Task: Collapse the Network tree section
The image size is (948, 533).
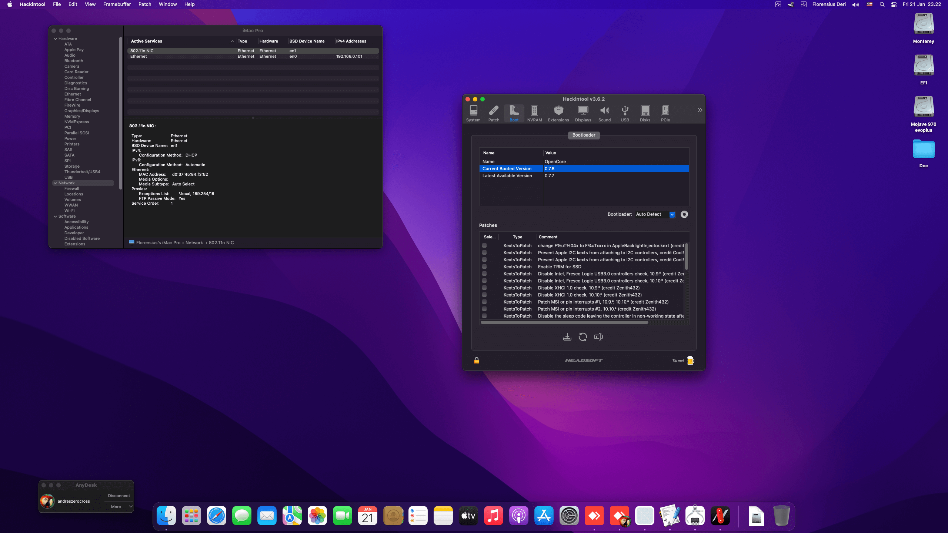Action: coord(56,183)
